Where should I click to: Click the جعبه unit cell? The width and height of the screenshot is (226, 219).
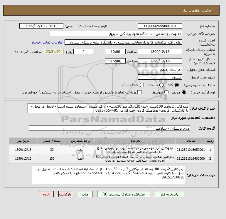(80, 158)
